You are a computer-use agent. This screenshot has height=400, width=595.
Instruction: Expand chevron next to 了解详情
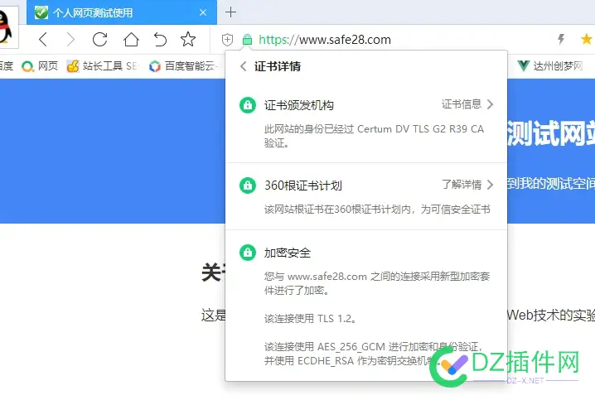click(490, 185)
